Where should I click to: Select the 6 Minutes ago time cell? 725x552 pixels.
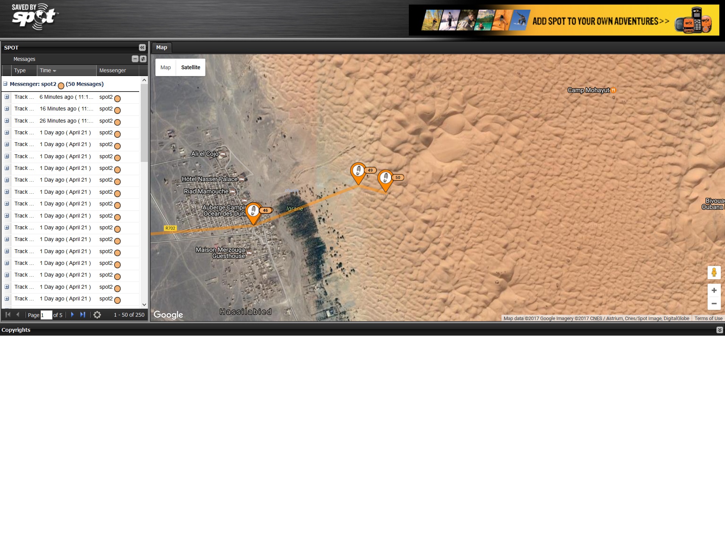click(67, 97)
